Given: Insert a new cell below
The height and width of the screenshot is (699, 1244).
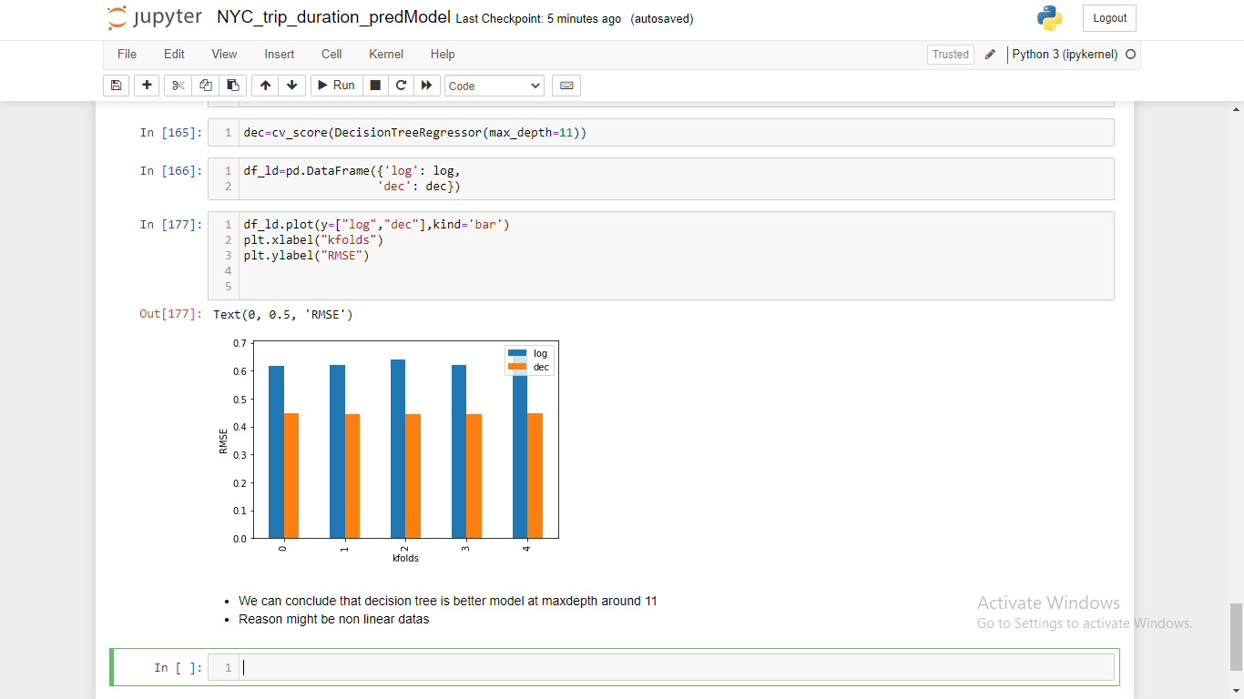Looking at the screenshot, I should point(147,85).
